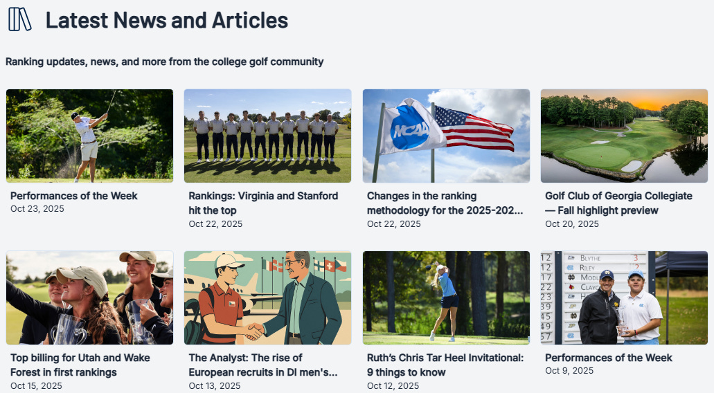Open Top billing for Utah and Wake Forest

click(x=80, y=365)
